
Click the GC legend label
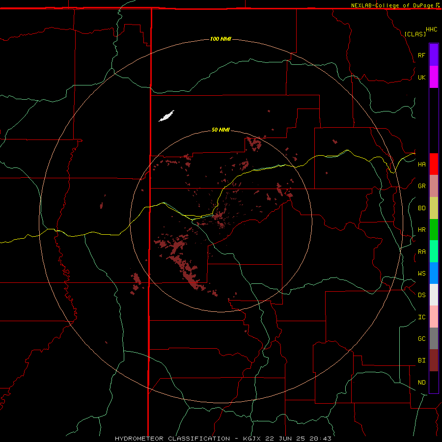pyautogui.click(x=421, y=338)
